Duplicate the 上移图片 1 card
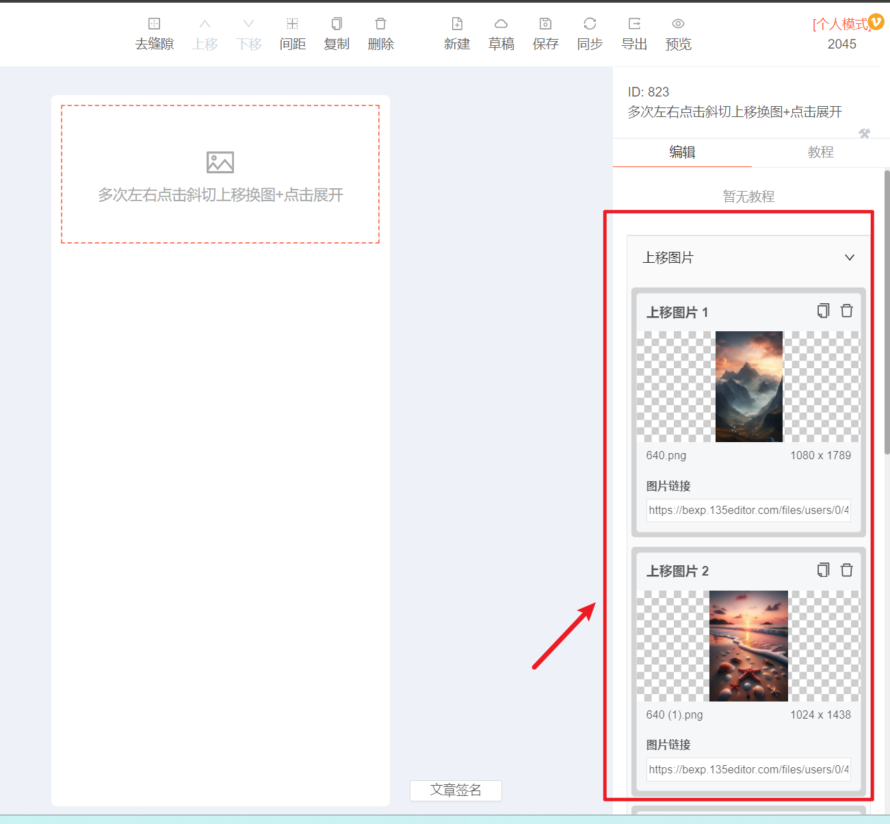The height and width of the screenshot is (824, 890). pyautogui.click(x=823, y=311)
